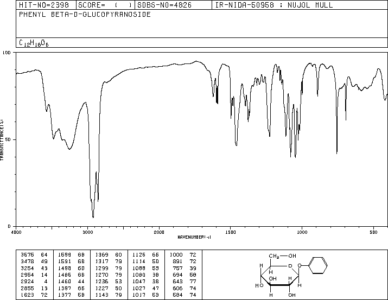
Task: Click the 3000 wavenumber axis label
Action: point(87,232)
